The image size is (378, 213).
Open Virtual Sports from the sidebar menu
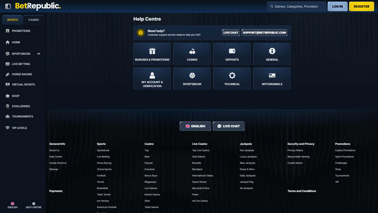click(23, 85)
